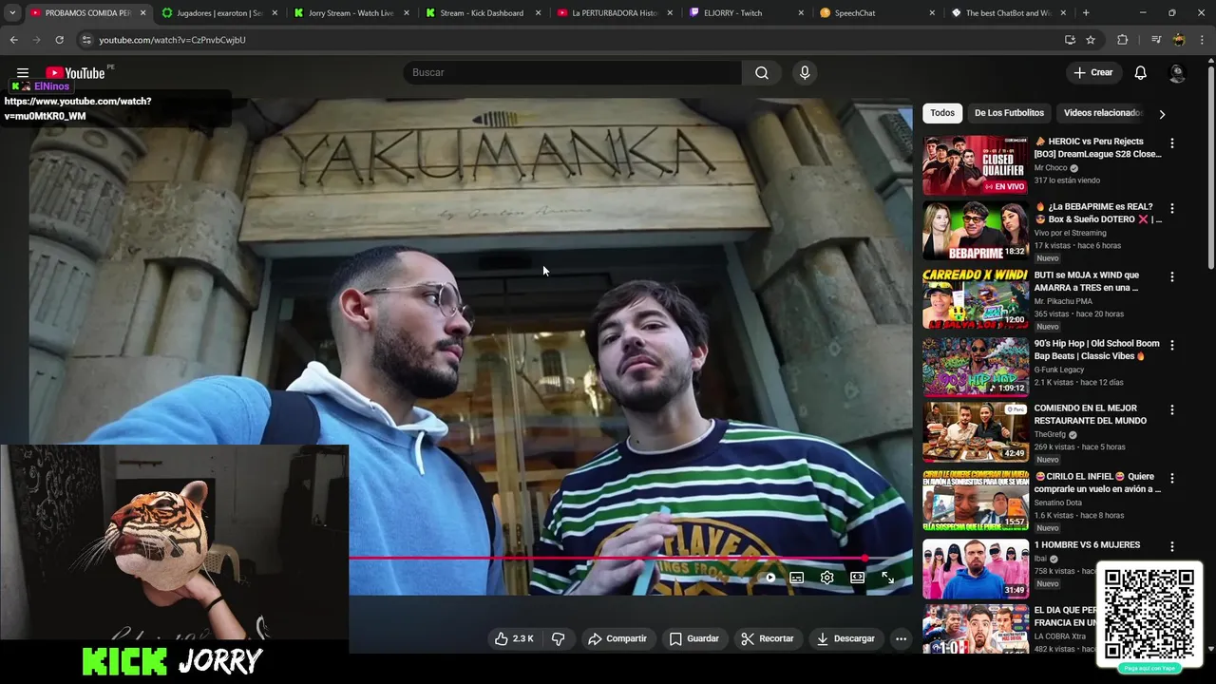The height and width of the screenshot is (684, 1216).
Task: Open Chrome three-dot menu
Action: click(1203, 40)
